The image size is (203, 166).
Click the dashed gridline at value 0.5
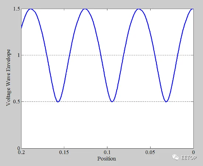click(107, 101)
